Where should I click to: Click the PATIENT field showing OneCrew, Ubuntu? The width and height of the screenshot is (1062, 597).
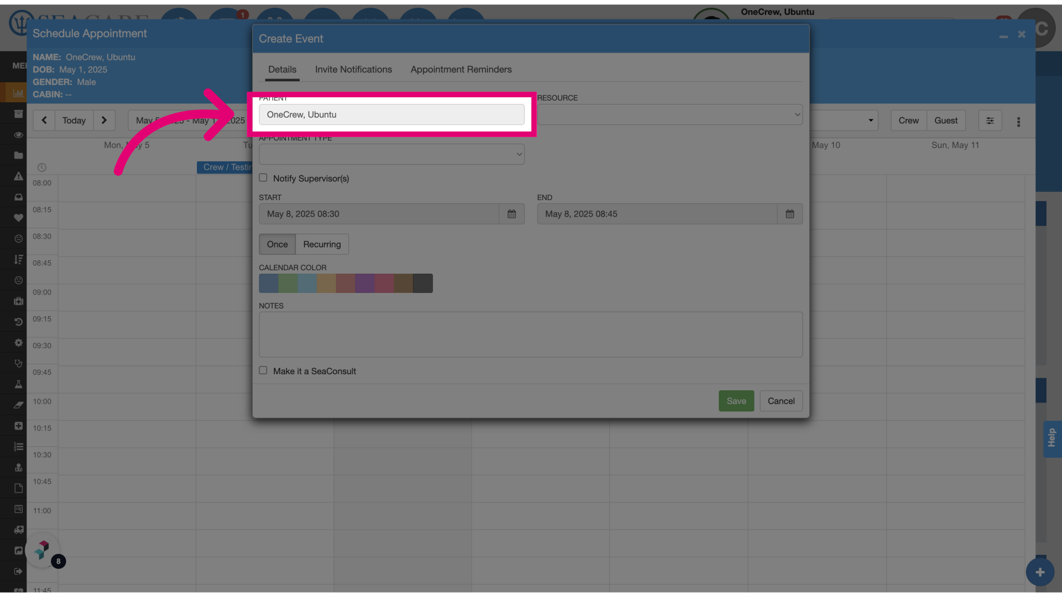pyautogui.click(x=392, y=114)
